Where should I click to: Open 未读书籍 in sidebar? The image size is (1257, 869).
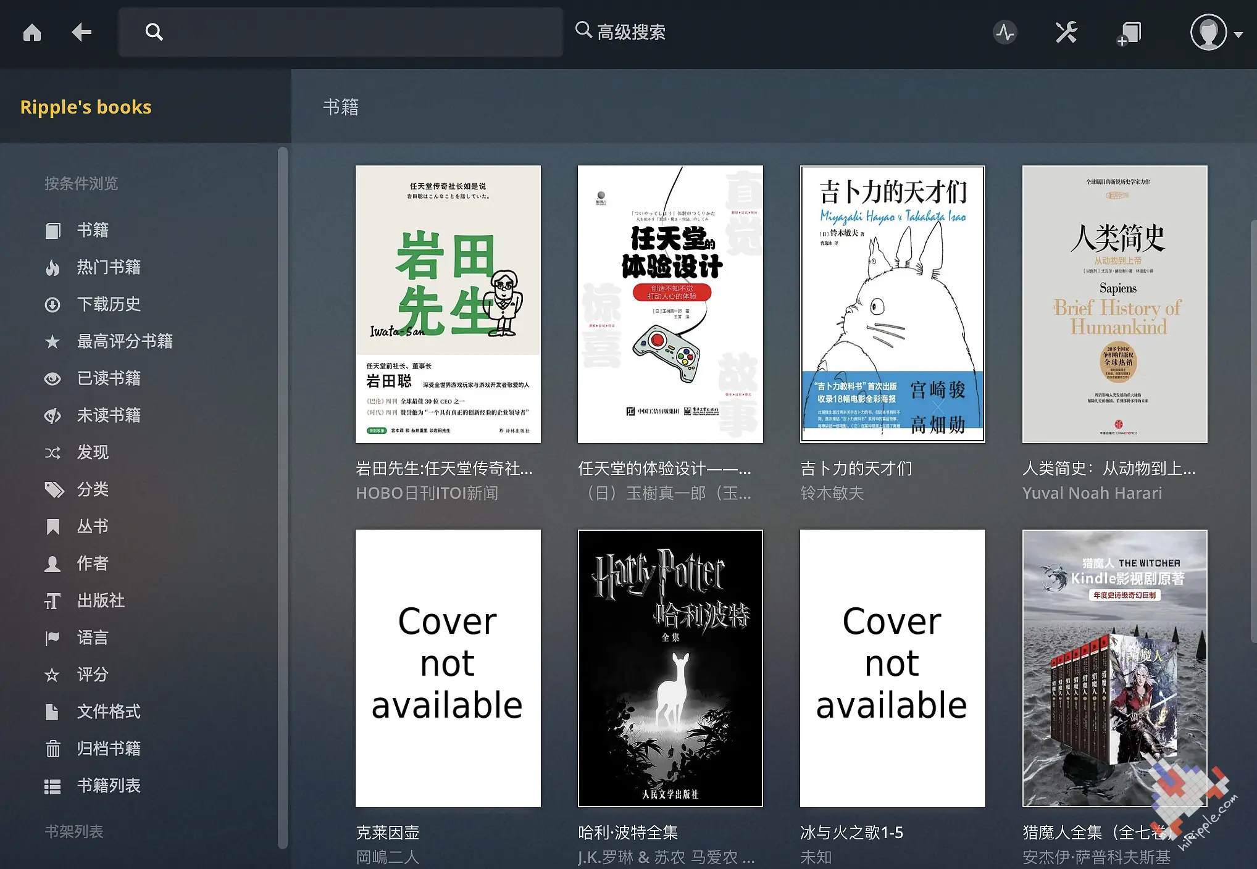point(109,415)
